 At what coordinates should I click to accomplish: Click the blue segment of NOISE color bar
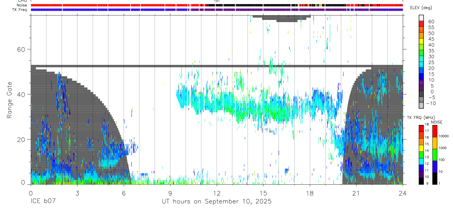[x=435, y=167]
